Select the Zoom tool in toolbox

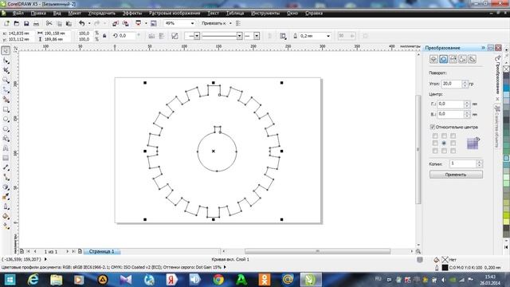click(x=6, y=80)
